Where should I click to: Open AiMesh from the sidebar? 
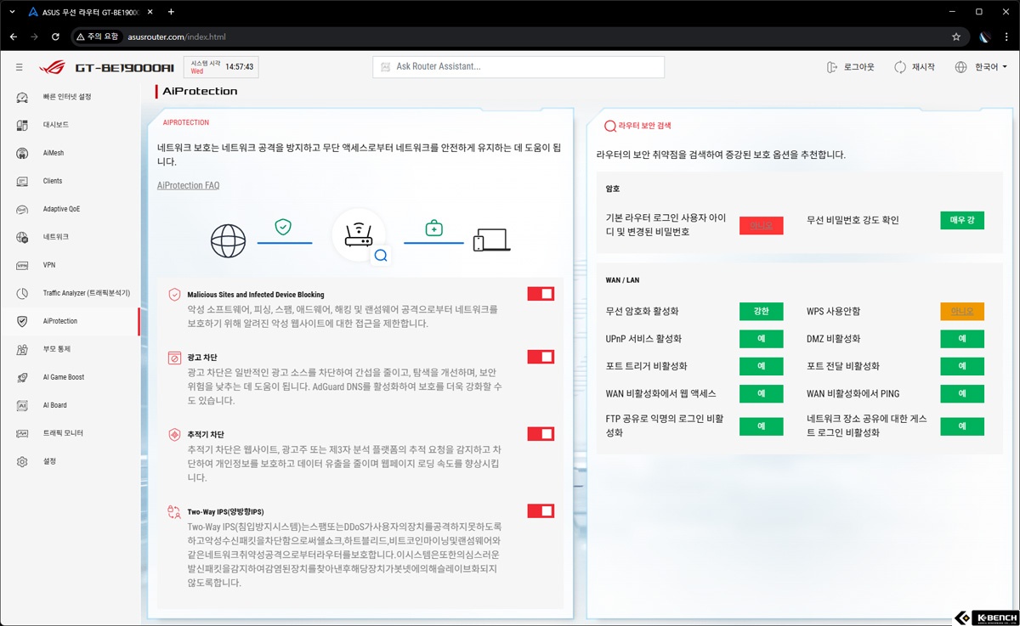point(23,153)
